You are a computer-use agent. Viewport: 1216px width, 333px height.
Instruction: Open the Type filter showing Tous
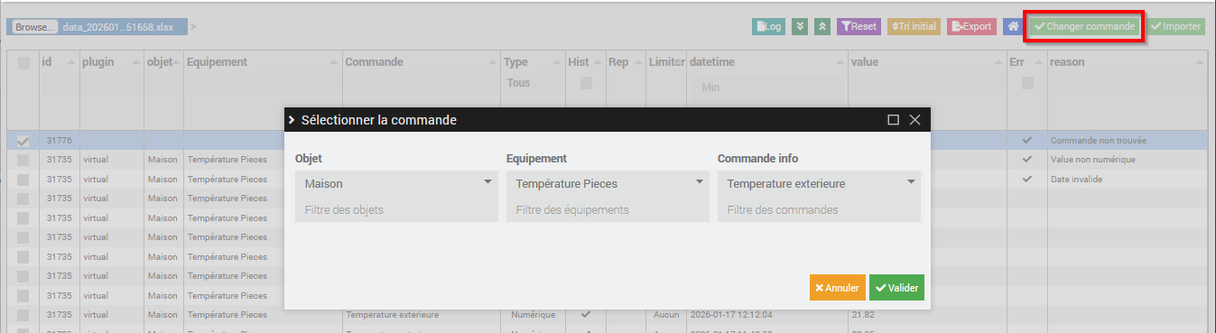tap(533, 83)
